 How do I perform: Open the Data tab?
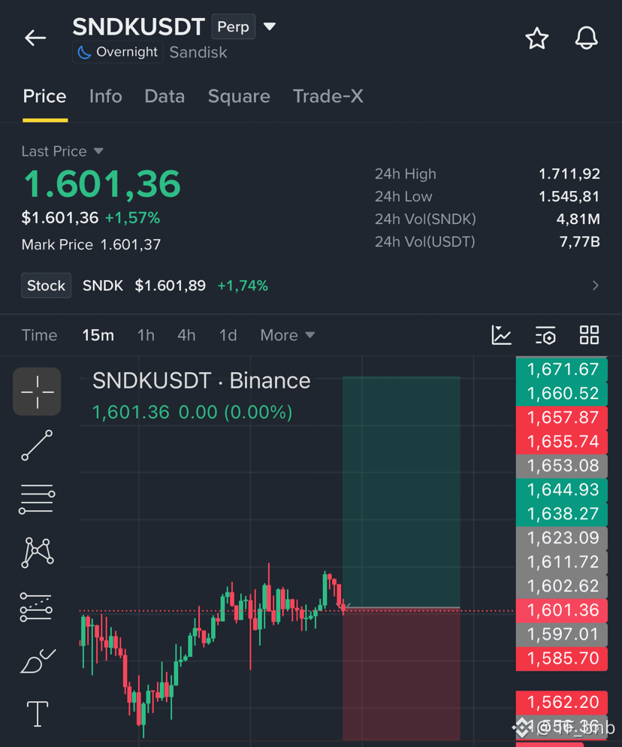click(165, 96)
